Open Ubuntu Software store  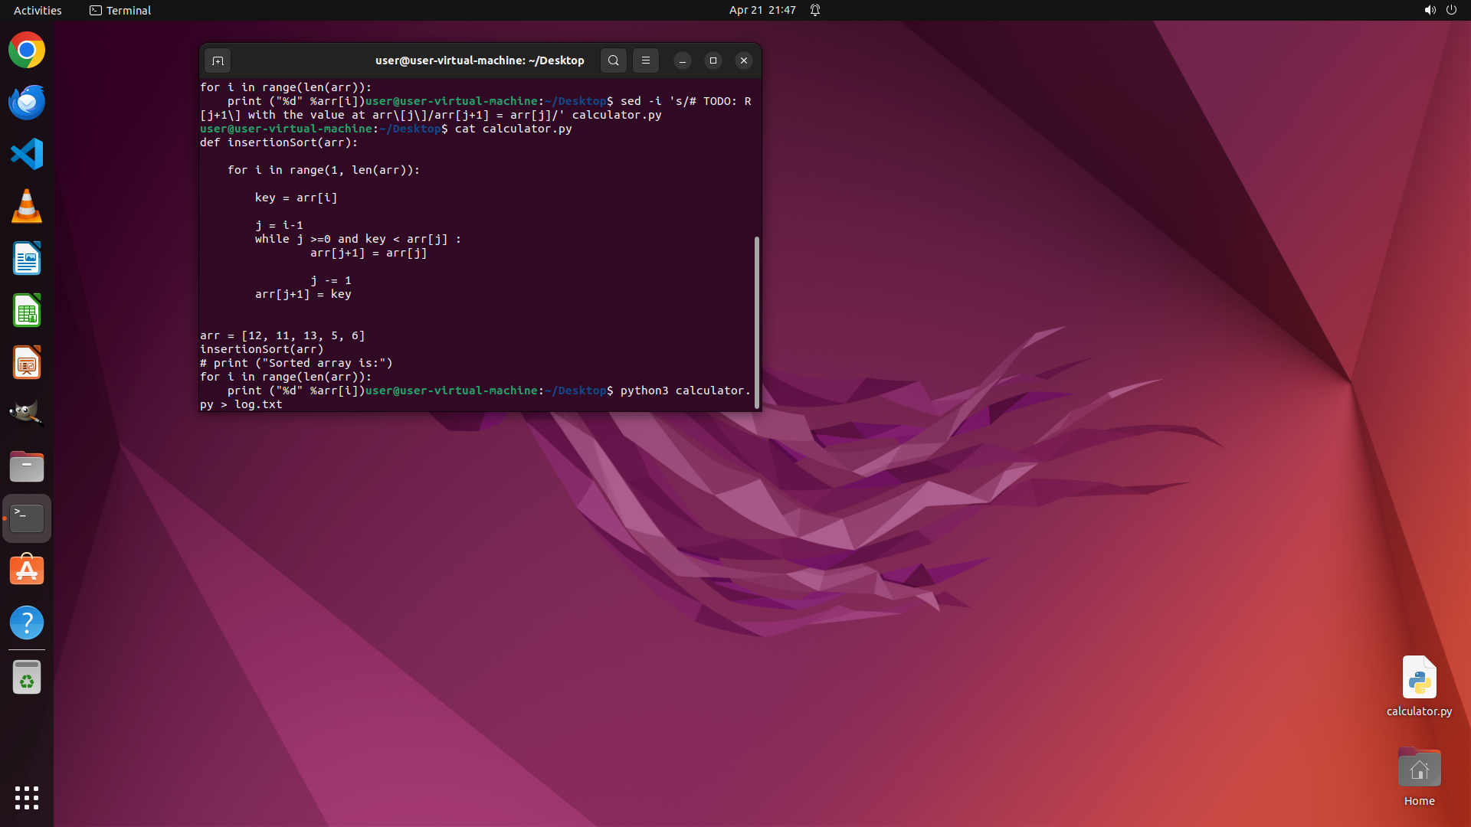click(27, 570)
